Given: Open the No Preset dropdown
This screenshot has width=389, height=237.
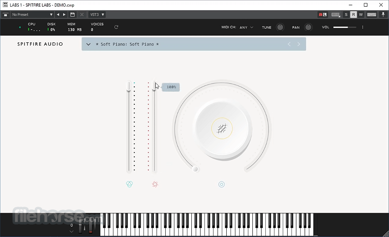Looking at the screenshot, I should pyautogui.click(x=32, y=15).
